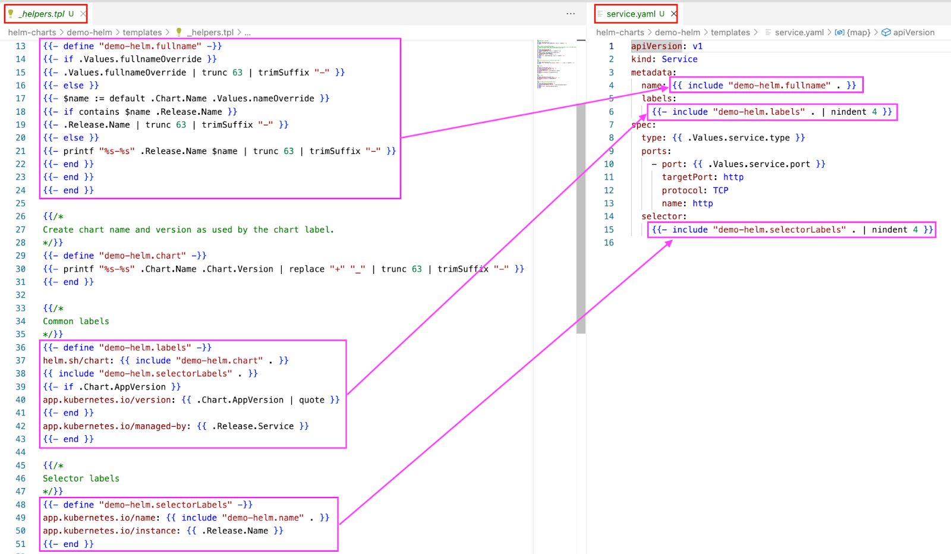Screen dimensions: 951x554
Task: Click include "demo-helm.labels" with nindent 4
Action: tap(772, 112)
